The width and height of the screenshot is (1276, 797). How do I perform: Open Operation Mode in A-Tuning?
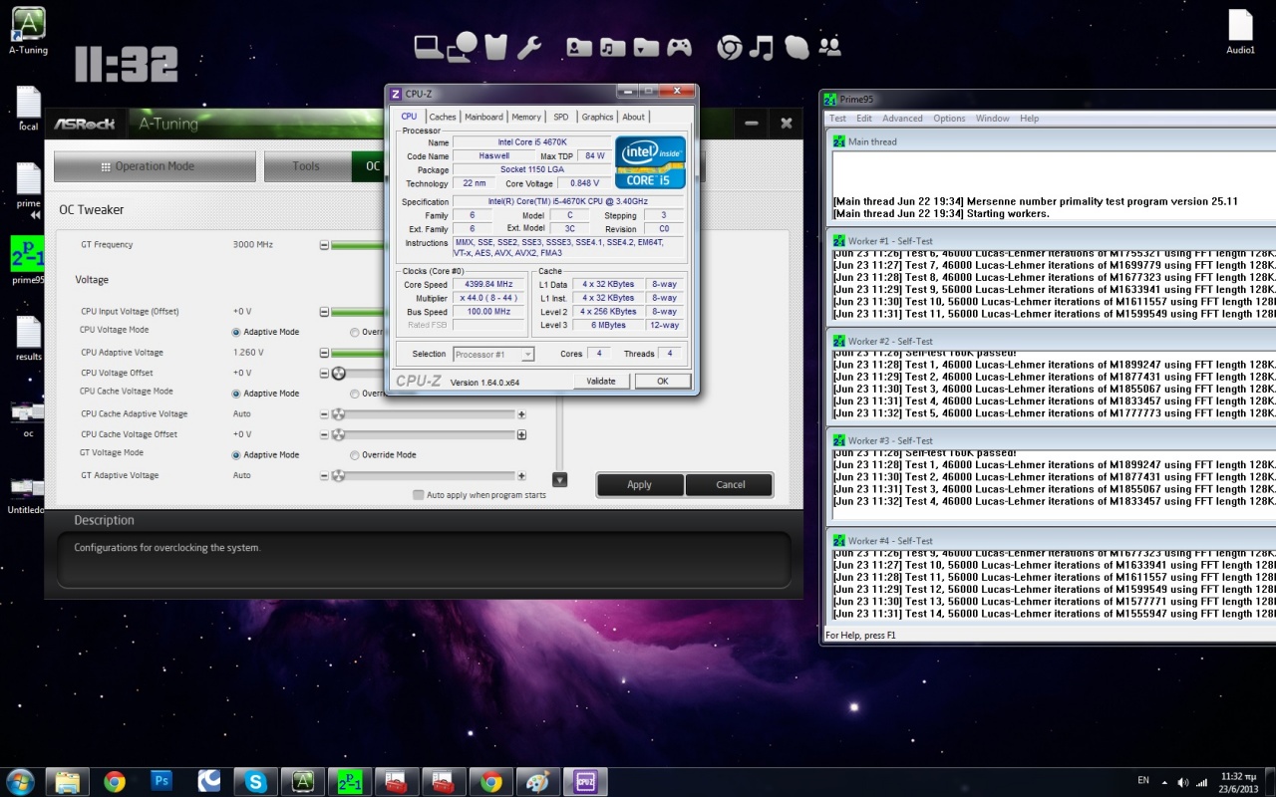155,166
